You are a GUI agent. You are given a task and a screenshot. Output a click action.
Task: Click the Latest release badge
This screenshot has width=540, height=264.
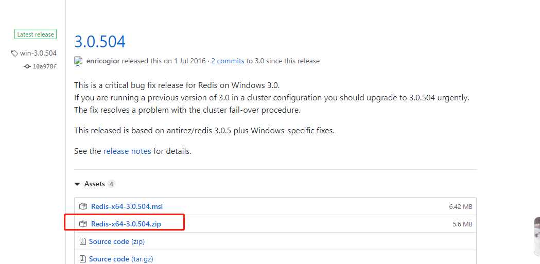tap(36, 34)
